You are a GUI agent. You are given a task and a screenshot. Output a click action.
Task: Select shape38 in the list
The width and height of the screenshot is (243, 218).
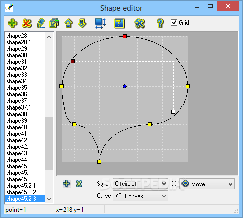(17, 114)
